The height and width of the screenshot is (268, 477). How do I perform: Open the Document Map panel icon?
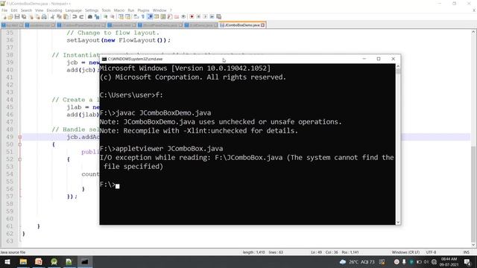163,16
